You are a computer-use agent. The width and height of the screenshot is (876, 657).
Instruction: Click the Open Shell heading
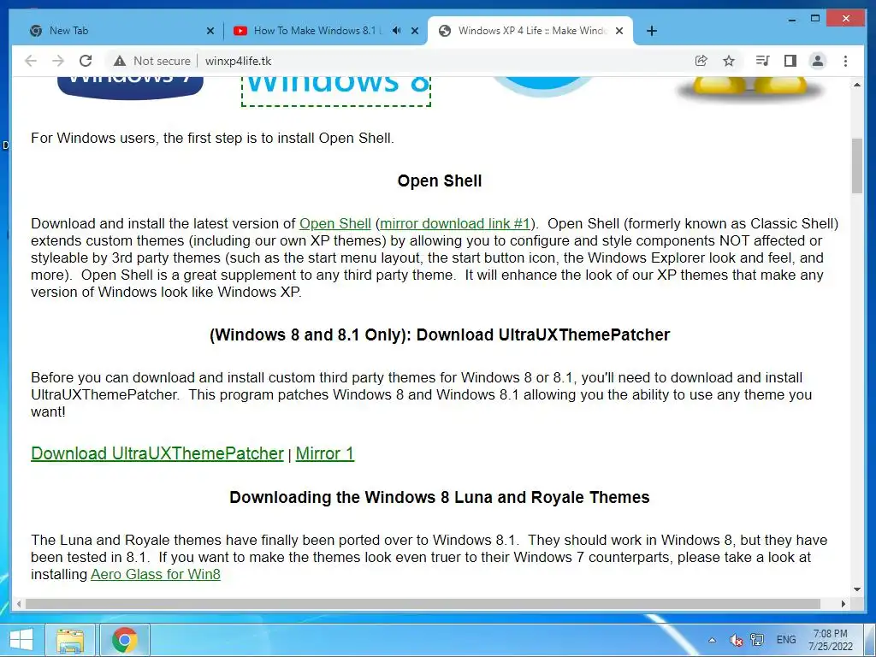(440, 181)
